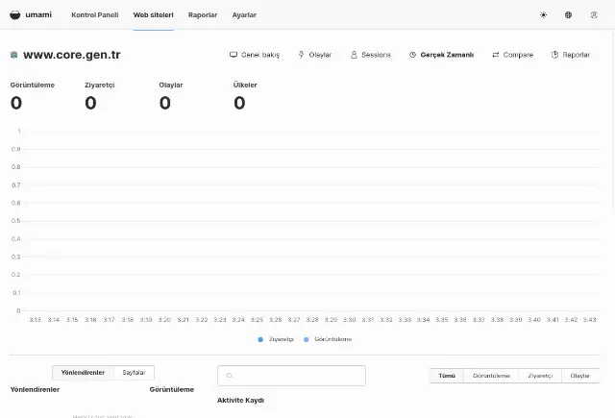The height and width of the screenshot is (418, 615).
Task: Click the umami bowl logo icon
Action: [15, 15]
